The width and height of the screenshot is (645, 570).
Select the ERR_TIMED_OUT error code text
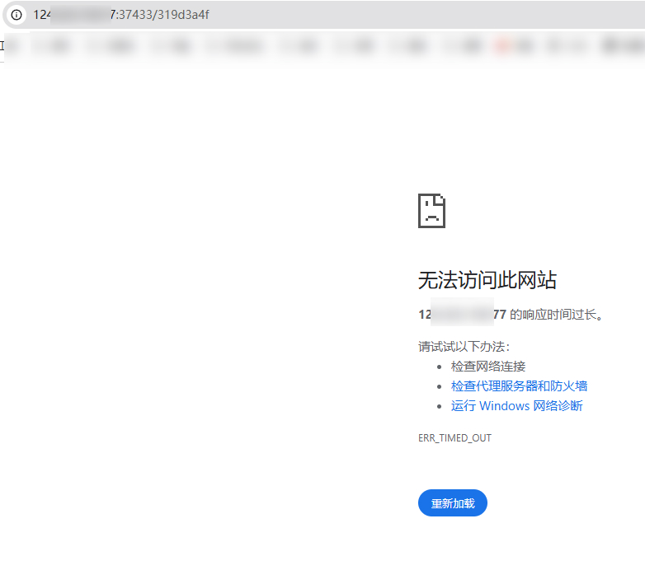[x=454, y=438]
